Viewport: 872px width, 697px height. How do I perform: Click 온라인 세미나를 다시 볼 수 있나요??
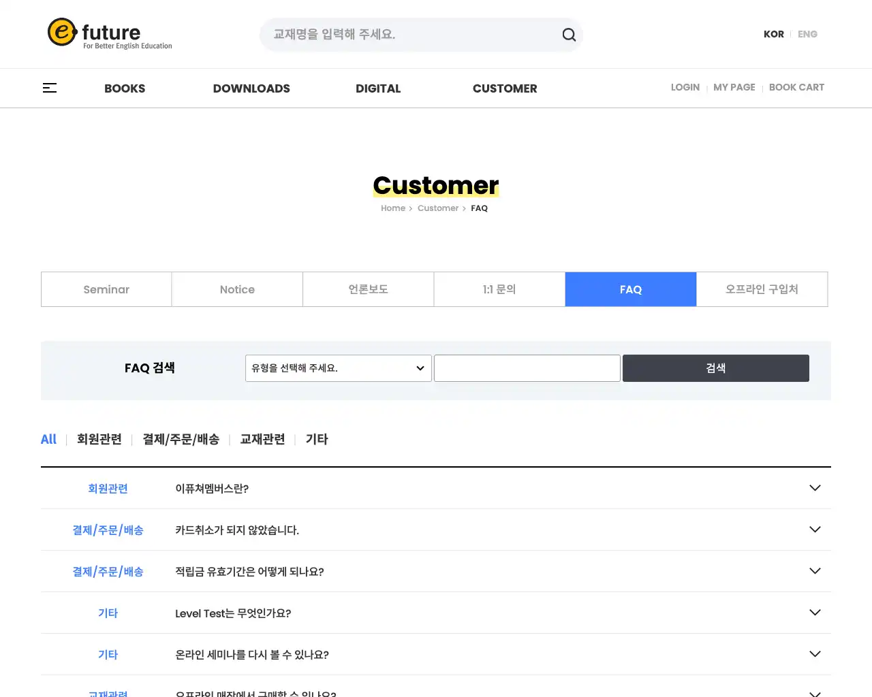pos(252,655)
